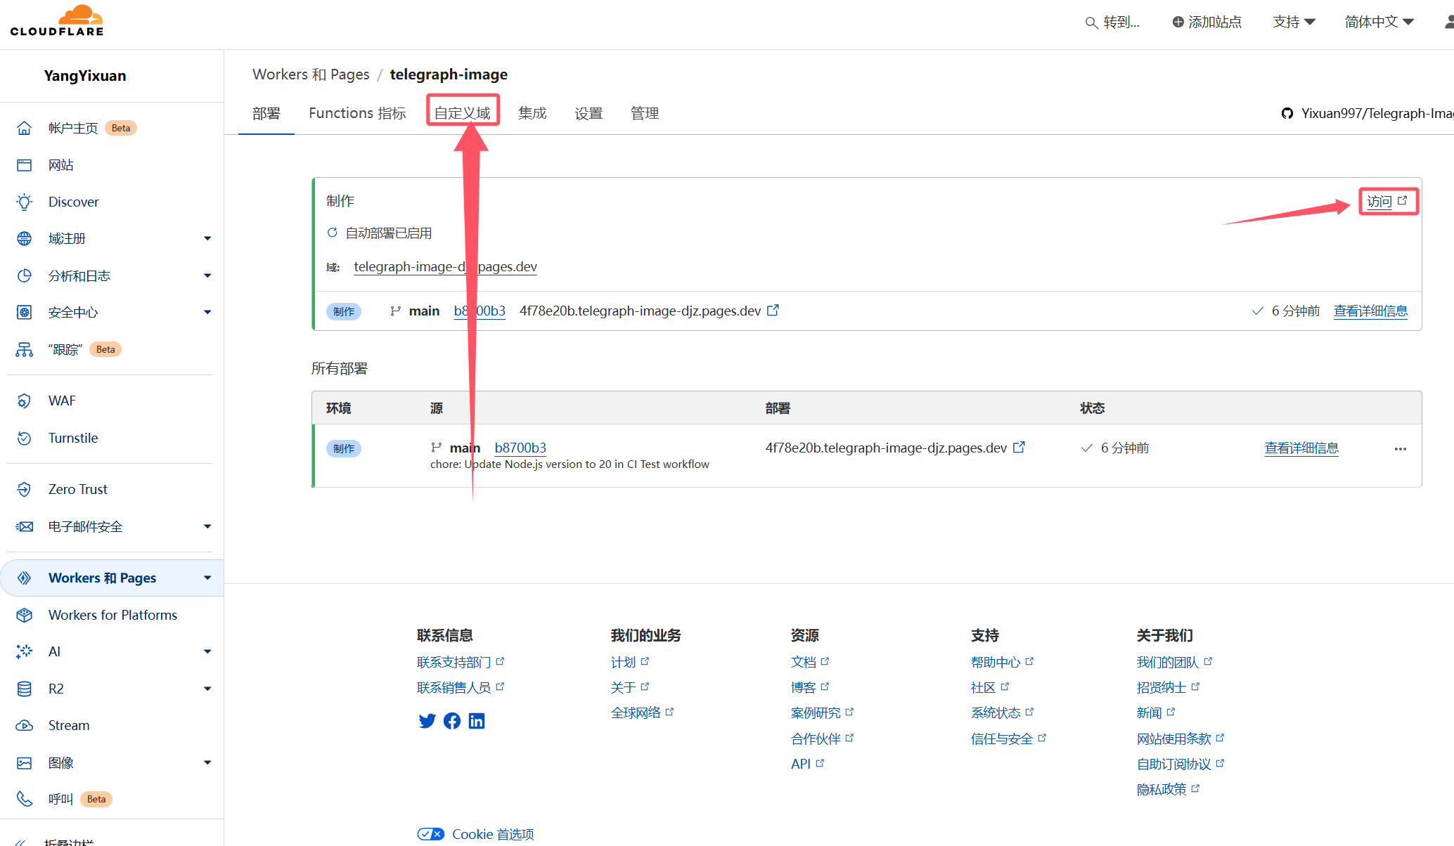Click the 电子邮件安全 envelope icon
Image resolution: width=1454 pixels, height=846 pixels.
click(25, 526)
